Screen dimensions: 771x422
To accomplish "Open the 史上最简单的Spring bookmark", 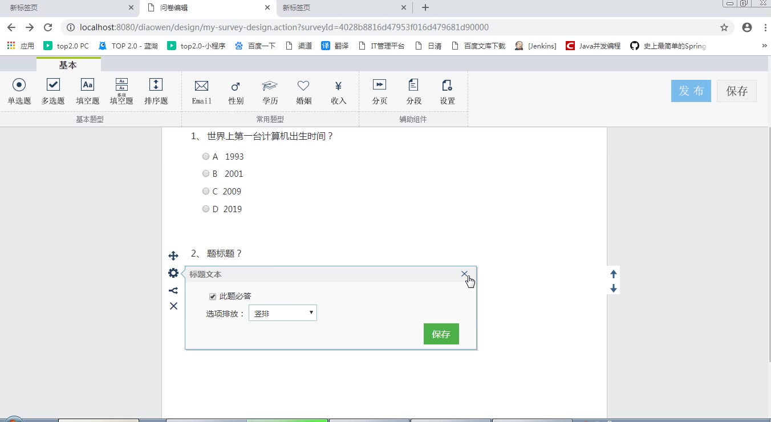I will (x=668, y=46).
